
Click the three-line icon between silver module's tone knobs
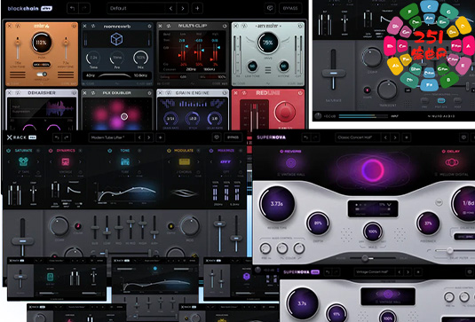(268, 70)
